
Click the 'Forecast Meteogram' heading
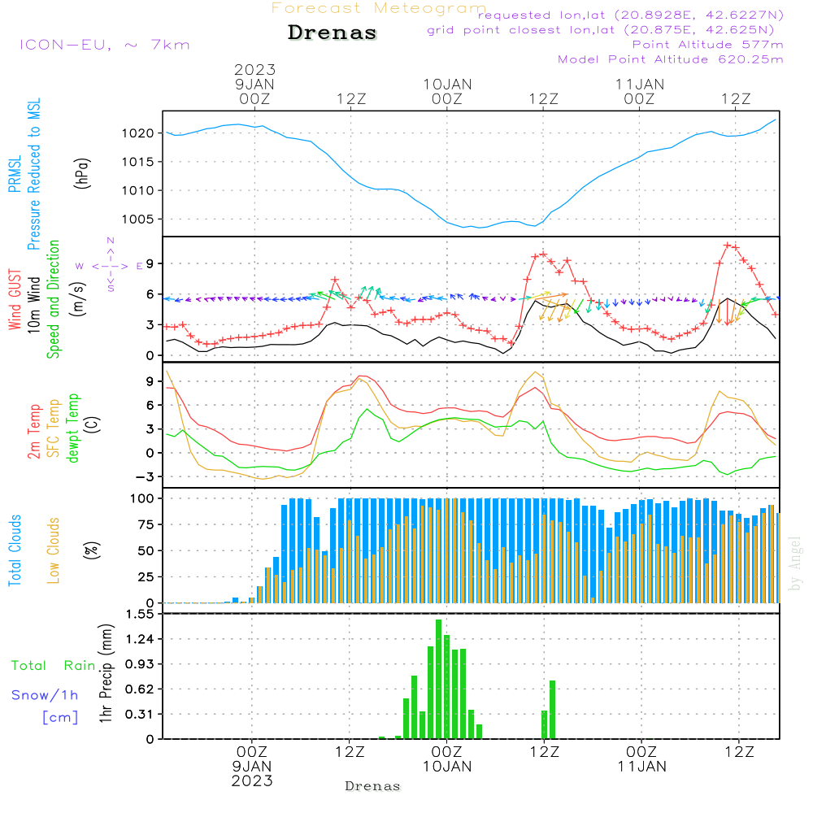click(379, 8)
